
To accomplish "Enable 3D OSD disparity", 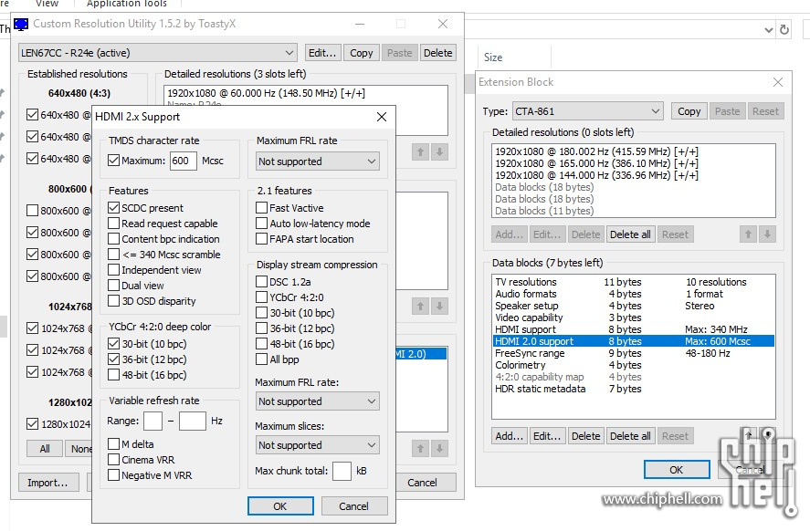I will pos(113,300).
